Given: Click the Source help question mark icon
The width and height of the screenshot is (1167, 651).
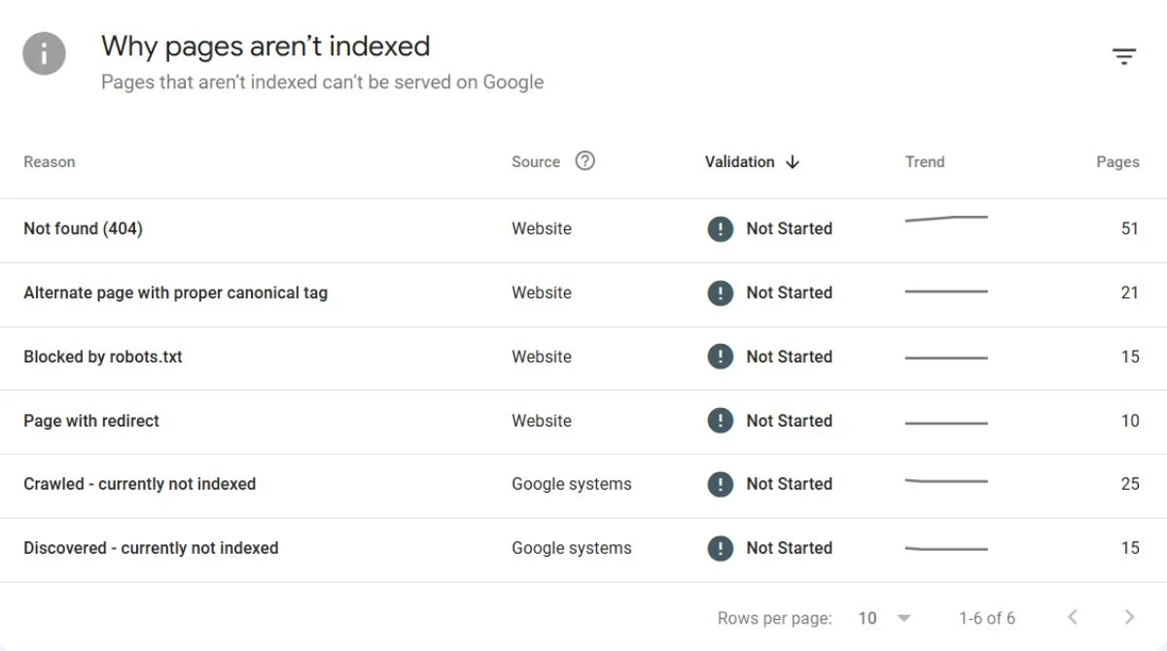Looking at the screenshot, I should click(584, 161).
